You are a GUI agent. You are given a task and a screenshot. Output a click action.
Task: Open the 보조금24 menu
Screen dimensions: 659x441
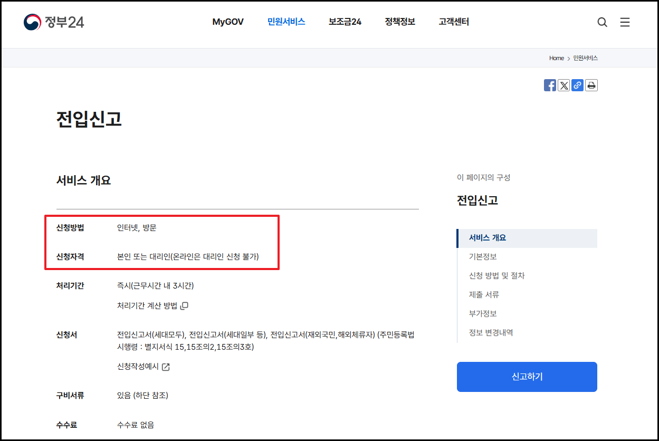[344, 22]
